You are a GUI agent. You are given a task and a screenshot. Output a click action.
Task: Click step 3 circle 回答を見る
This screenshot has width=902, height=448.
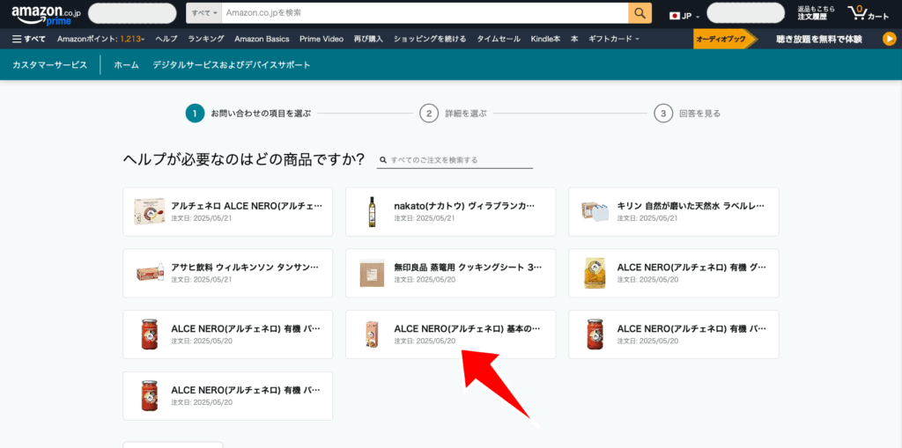point(663,114)
